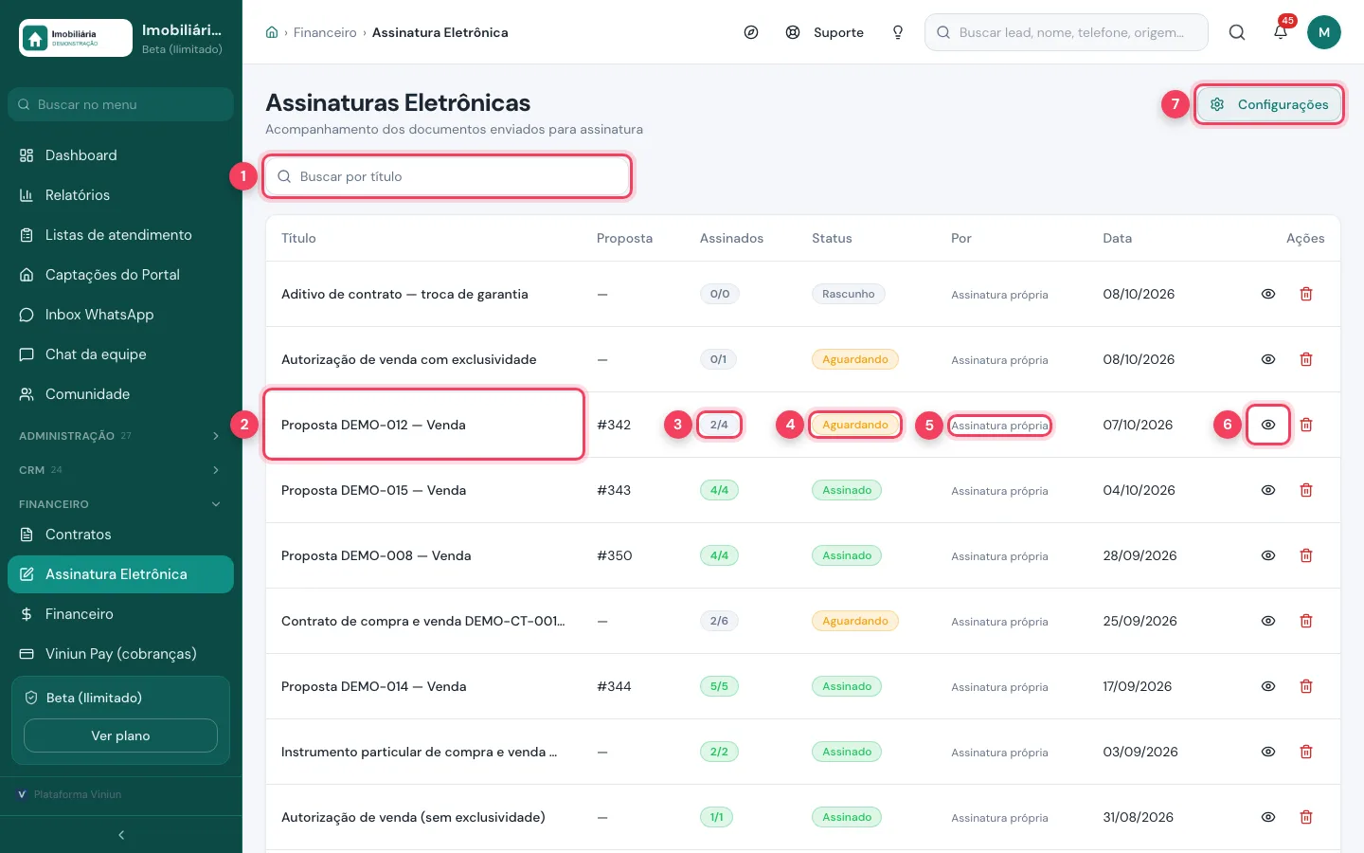
Task: Open Suporte from the top bar
Action: (x=825, y=32)
